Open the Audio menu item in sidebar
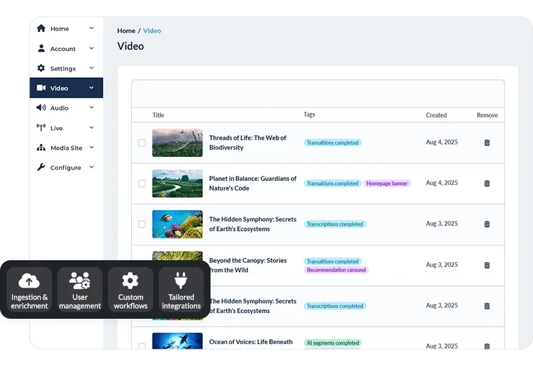This screenshot has width=533, height=366. pyautogui.click(x=59, y=108)
